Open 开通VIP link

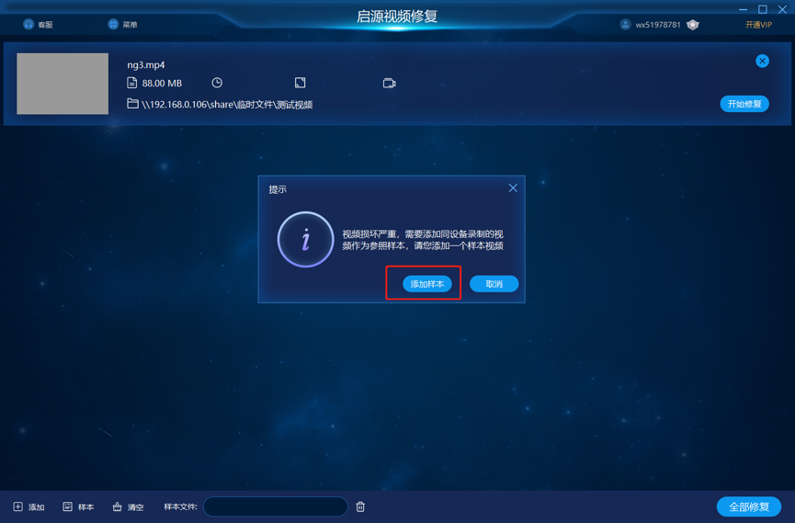pyautogui.click(x=758, y=24)
